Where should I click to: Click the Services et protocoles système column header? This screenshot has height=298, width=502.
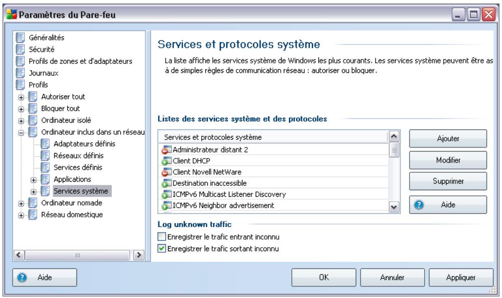pos(274,137)
